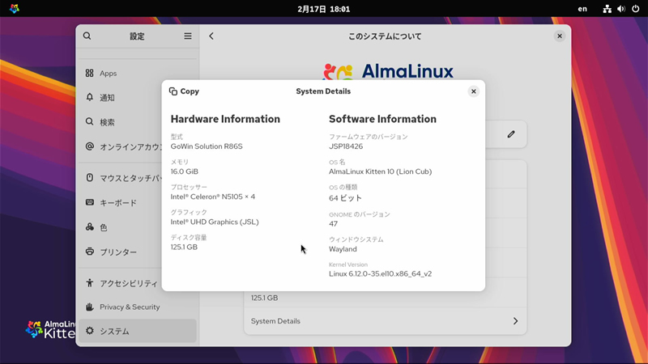Open Privacy & Security settings

click(130, 307)
